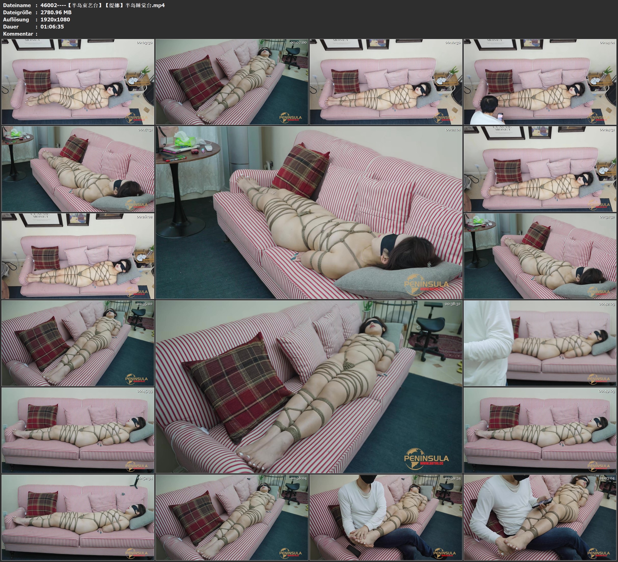Select the thumbnail timestamped 00:59:34
618x562 pixels.
click(x=386, y=517)
